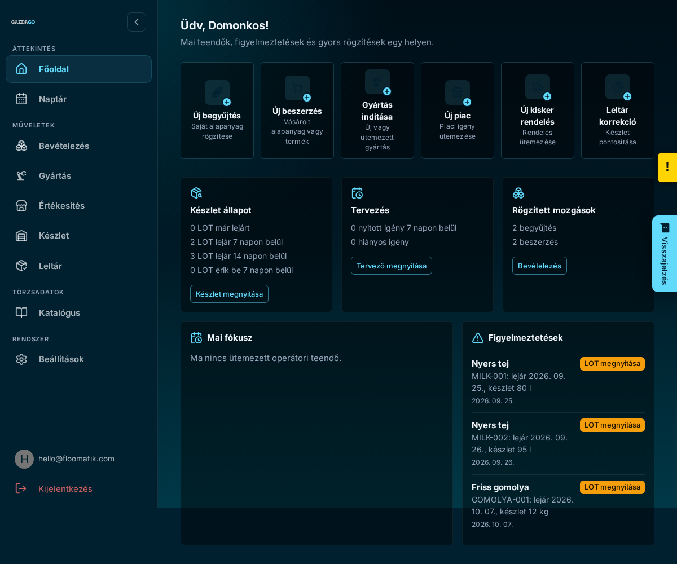The height and width of the screenshot is (564, 677).
Task: Click the user avatar H
Action: 24,459
